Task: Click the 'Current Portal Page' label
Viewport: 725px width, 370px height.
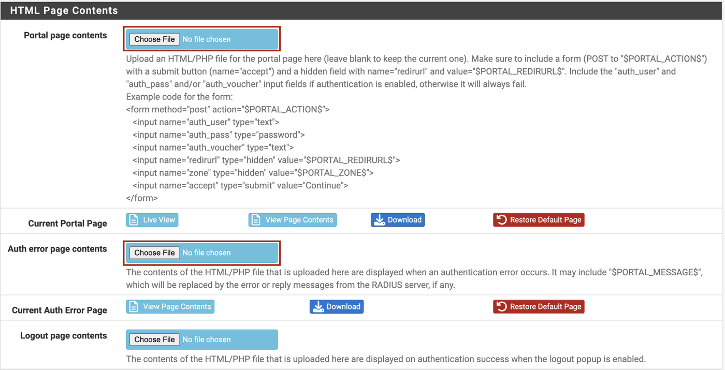Action: click(x=67, y=224)
